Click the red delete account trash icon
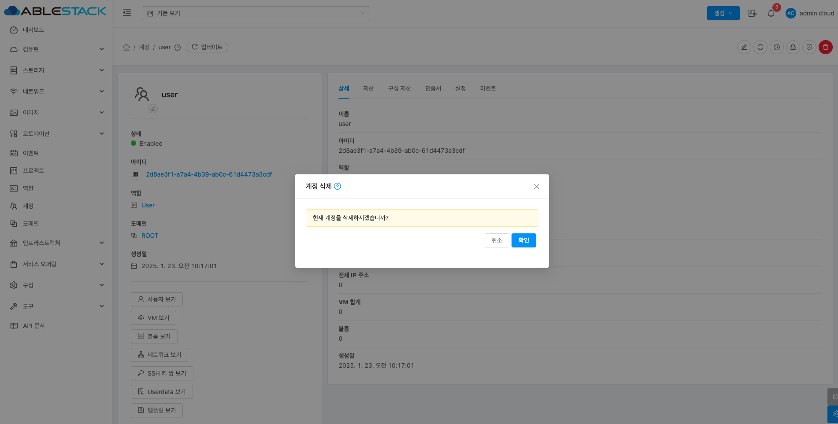This screenshot has height=424, width=838. 825,47
